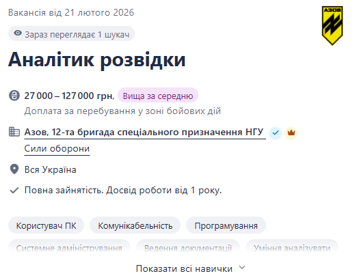Click the checkmark icon beside employment type

click(14, 190)
